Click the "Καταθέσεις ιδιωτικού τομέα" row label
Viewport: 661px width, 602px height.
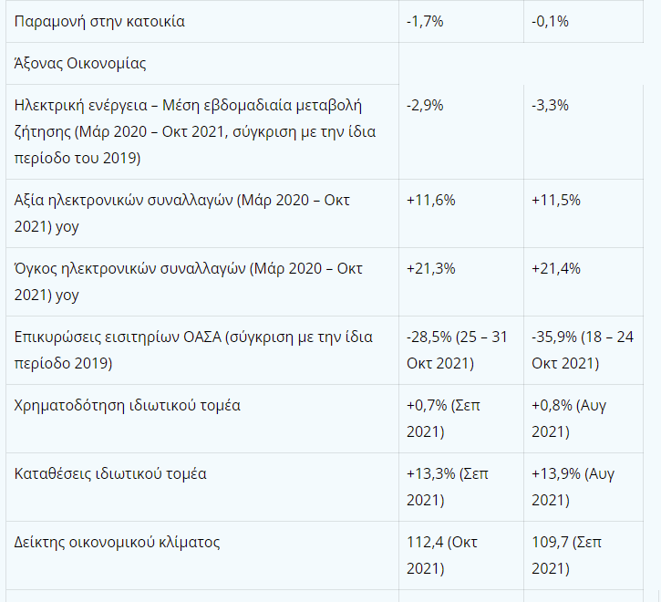[111, 473]
